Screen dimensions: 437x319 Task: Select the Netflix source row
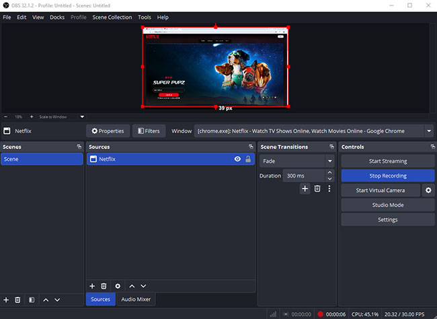pos(171,159)
